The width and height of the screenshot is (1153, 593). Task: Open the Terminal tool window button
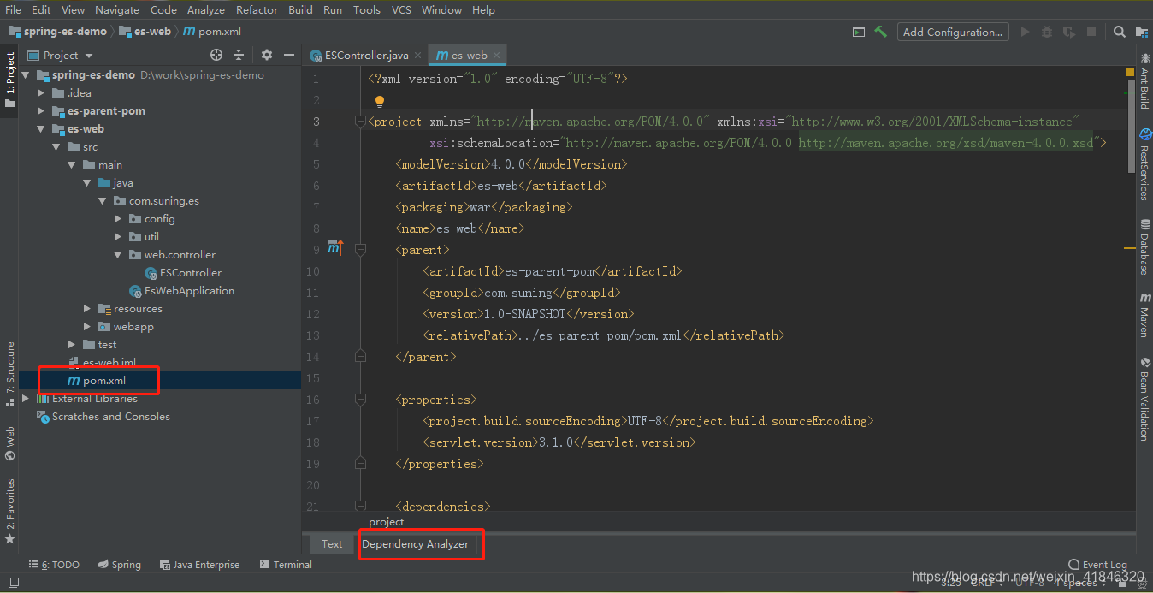(287, 565)
